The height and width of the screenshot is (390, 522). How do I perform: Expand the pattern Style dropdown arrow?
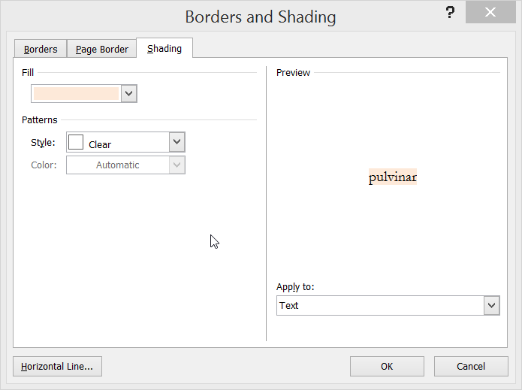[177, 142]
